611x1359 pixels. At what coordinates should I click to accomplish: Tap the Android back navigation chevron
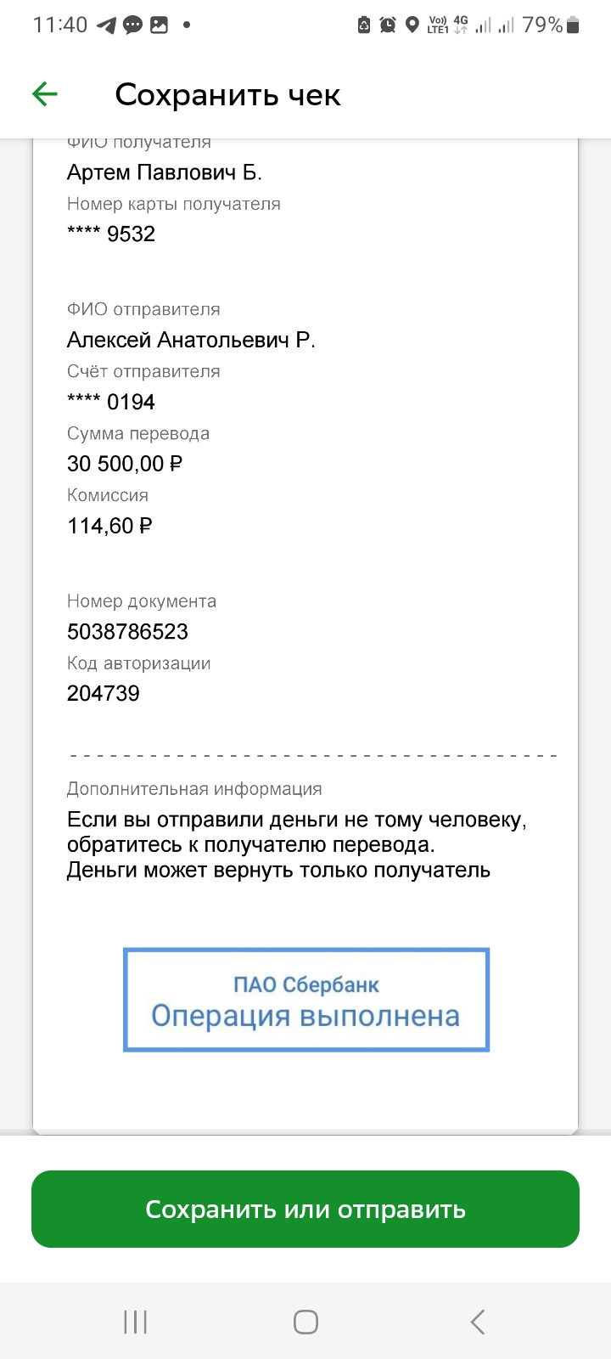pyautogui.click(x=477, y=1322)
